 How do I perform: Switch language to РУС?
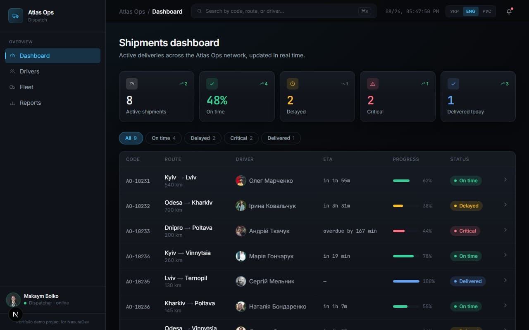point(487,11)
